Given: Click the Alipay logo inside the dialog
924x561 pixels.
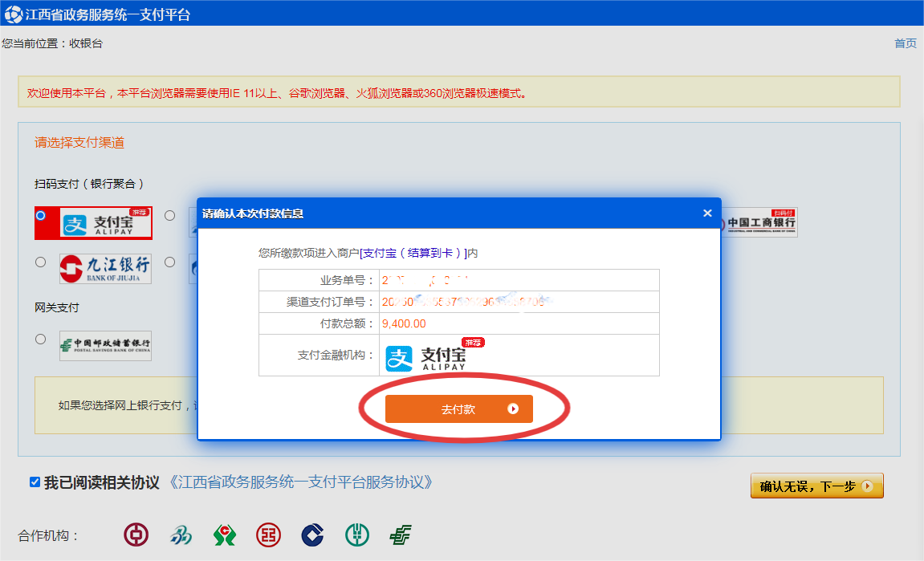Looking at the screenshot, I should coord(434,355).
